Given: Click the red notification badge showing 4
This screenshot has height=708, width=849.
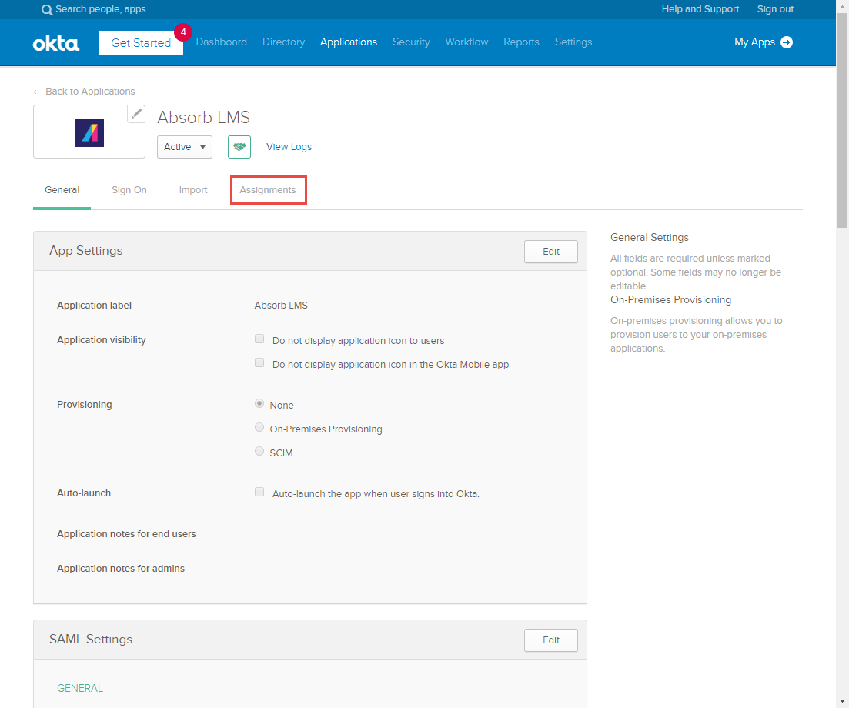Looking at the screenshot, I should (x=183, y=32).
